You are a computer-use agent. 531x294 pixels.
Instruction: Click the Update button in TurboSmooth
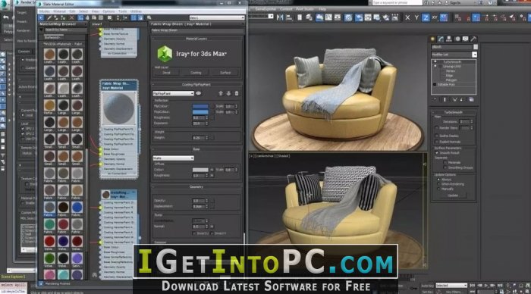(x=453, y=195)
